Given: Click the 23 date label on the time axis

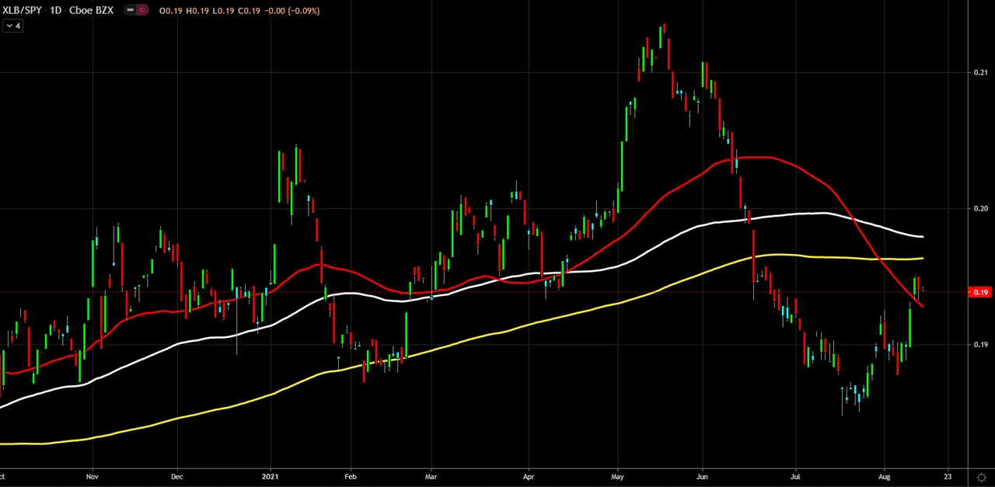Looking at the screenshot, I should 948,476.
